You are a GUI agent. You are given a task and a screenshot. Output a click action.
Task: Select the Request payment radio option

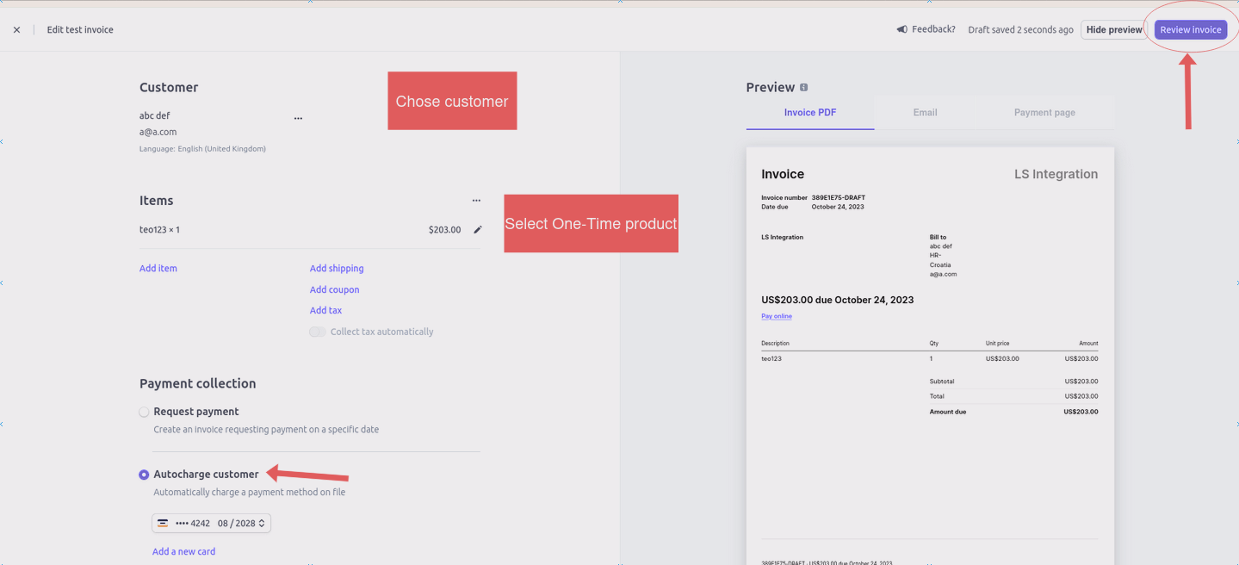144,413
